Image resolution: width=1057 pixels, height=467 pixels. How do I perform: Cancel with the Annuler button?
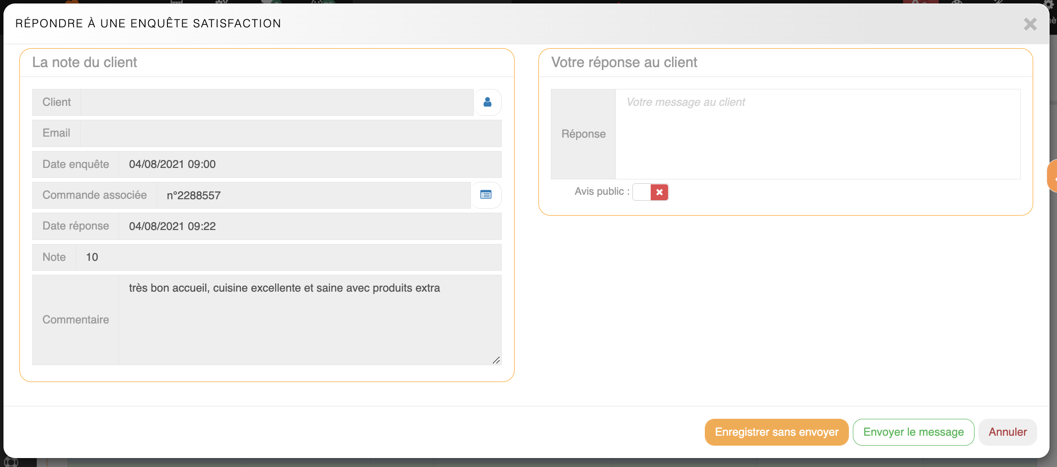coord(1007,432)
